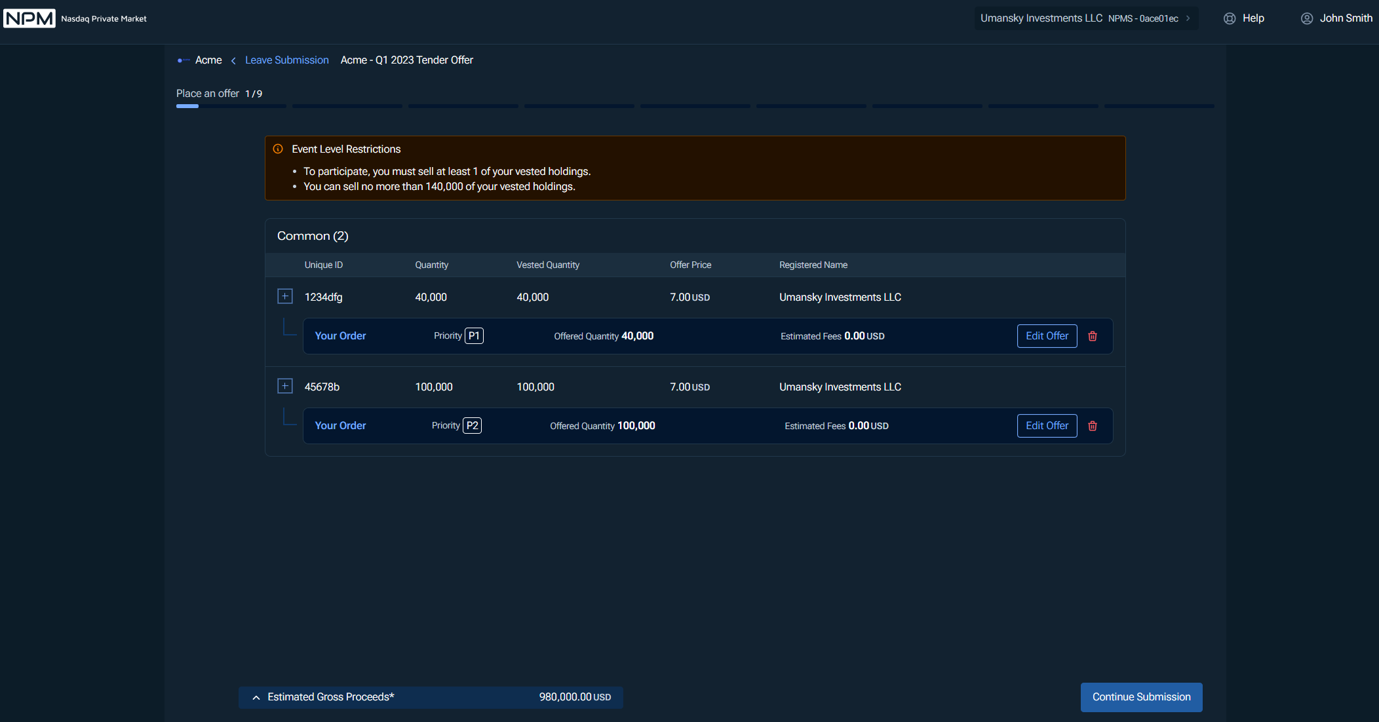
Task: Click the Continue Submission button
Action: [1142, 697]
